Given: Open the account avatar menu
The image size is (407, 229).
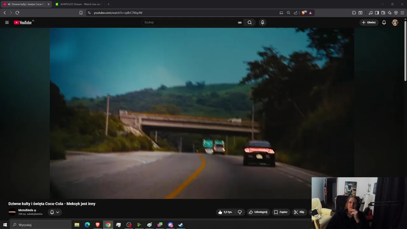Looking at the screenshot, I should (395, 23).
